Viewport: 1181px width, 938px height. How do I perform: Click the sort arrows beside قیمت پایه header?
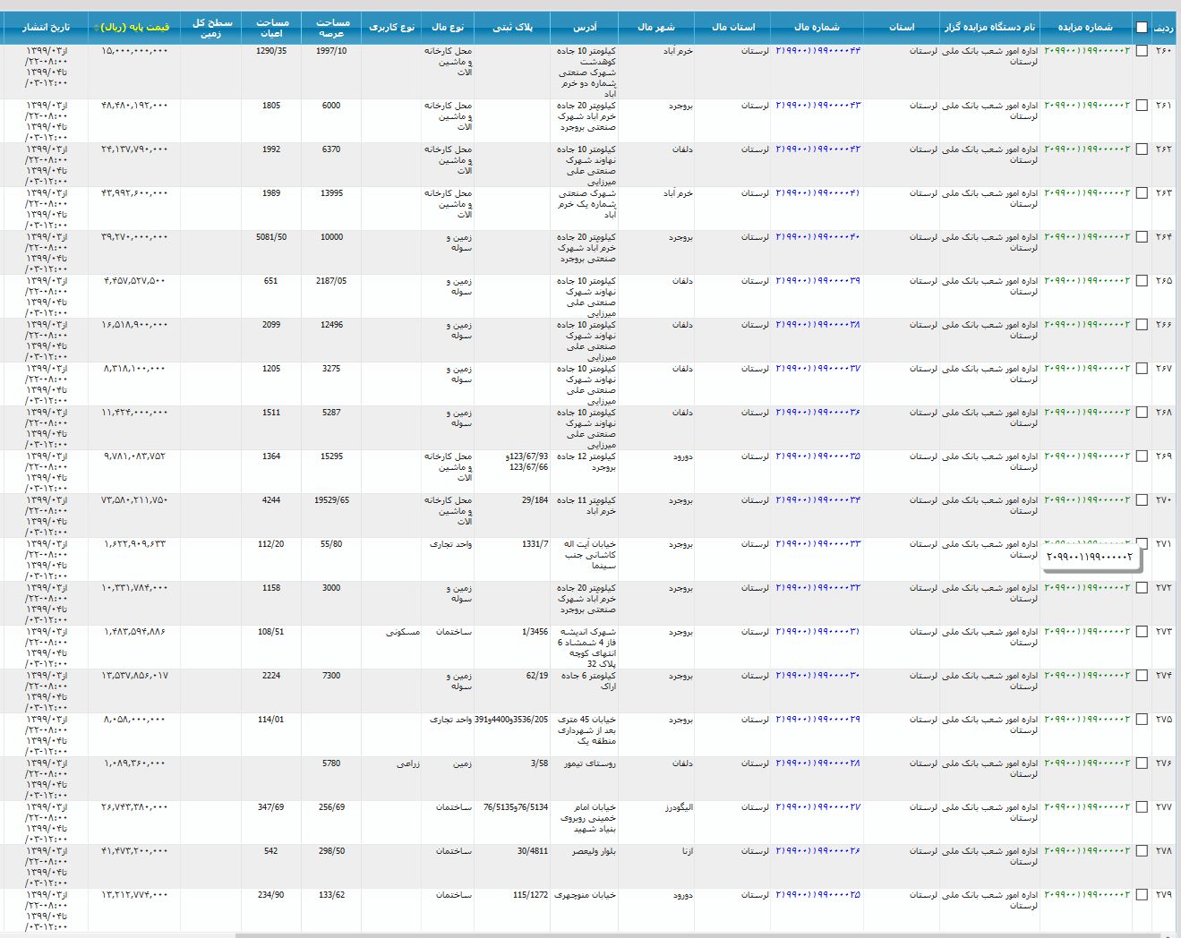pos(96,28)
